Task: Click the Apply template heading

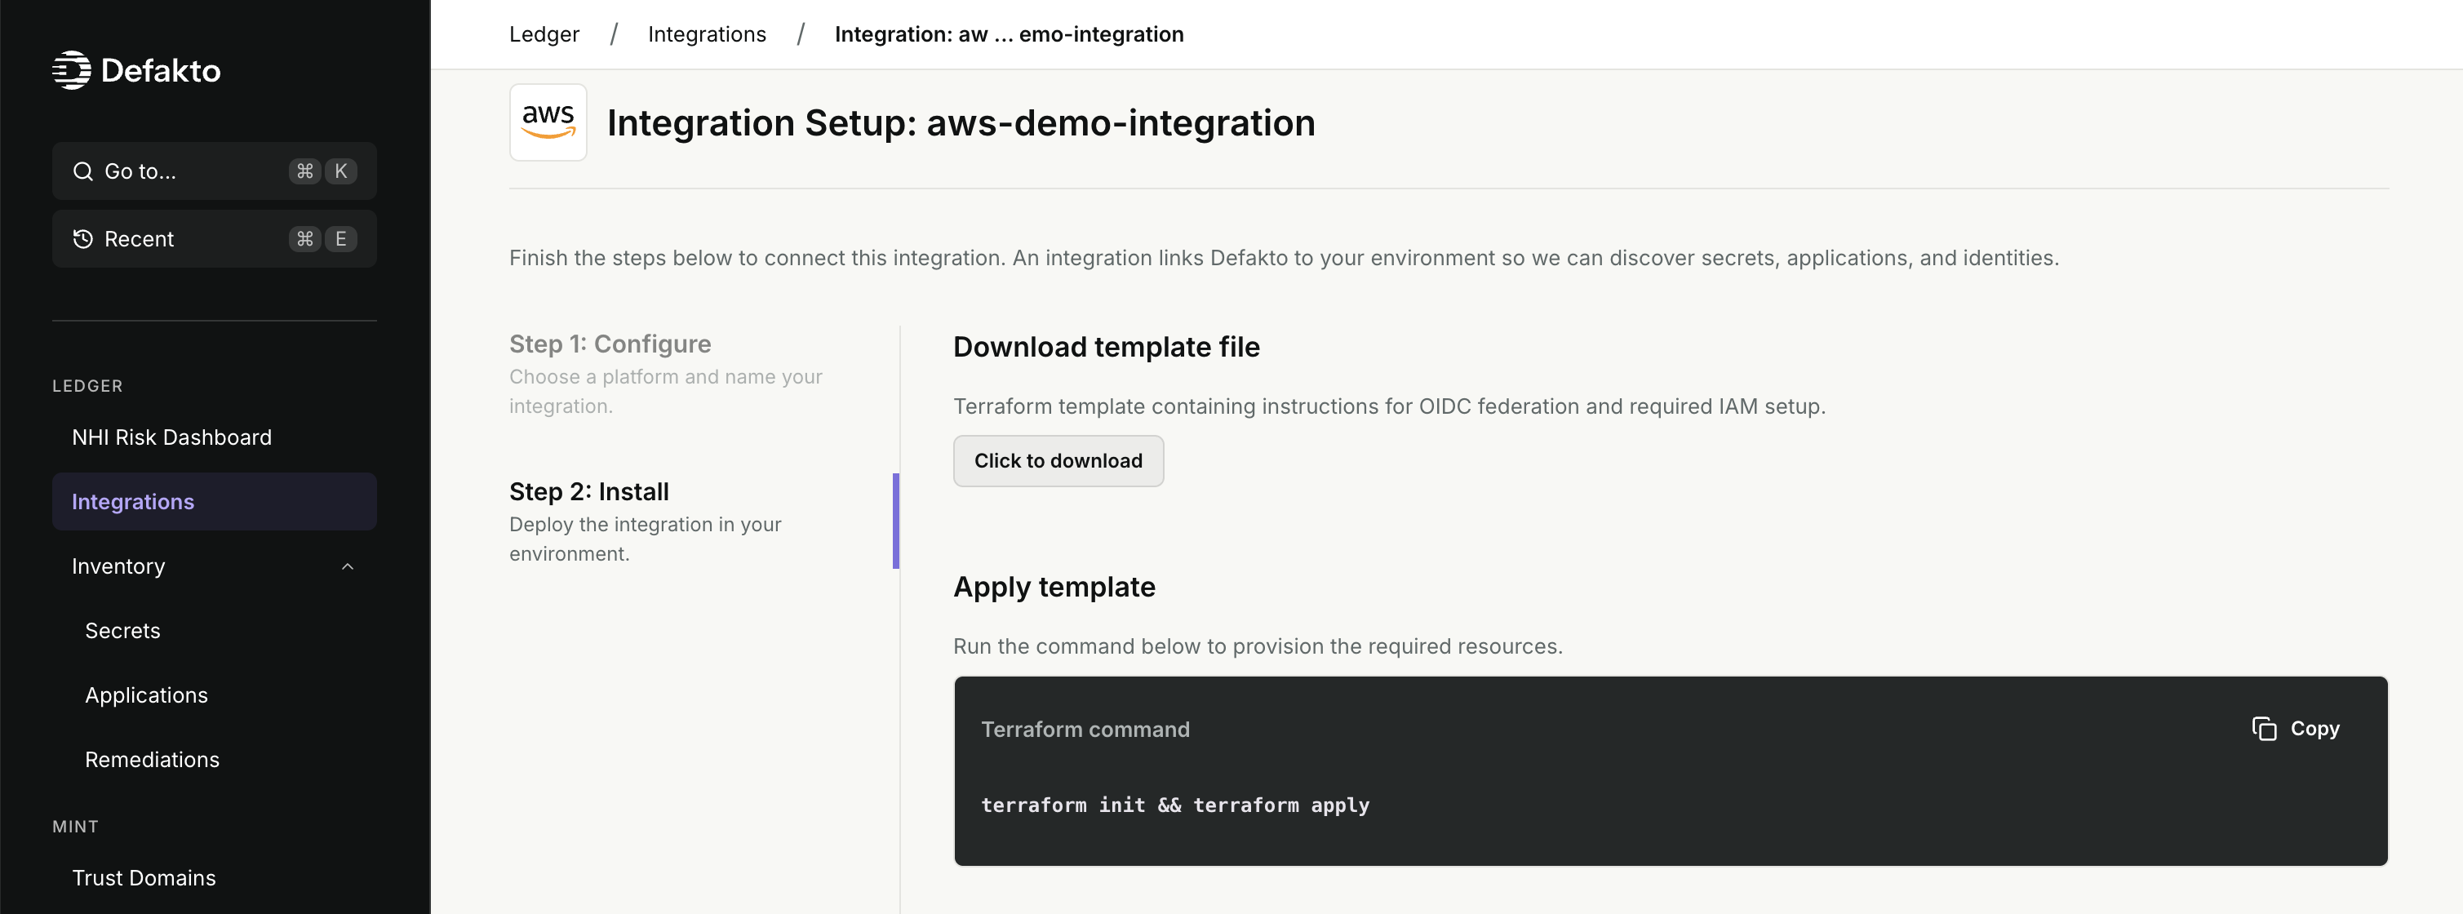Action: click(x=1054, y=586)
